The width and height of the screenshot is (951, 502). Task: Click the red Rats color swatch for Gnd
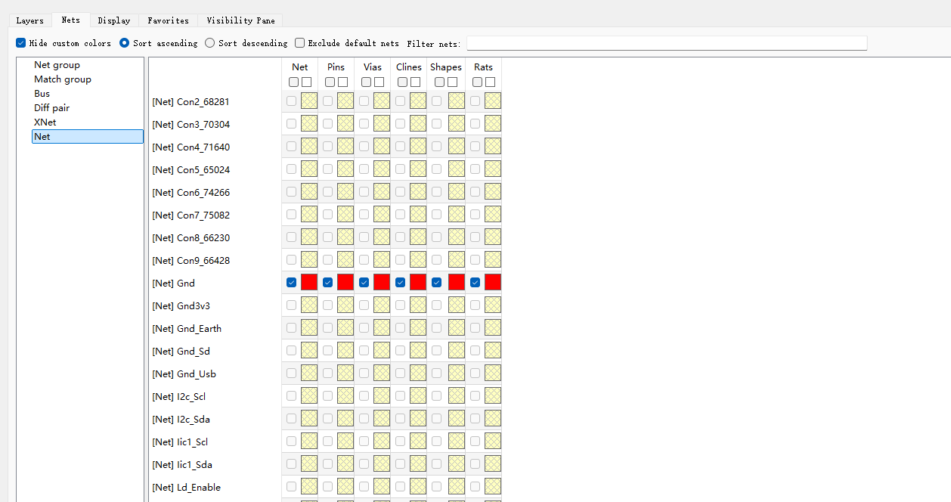click(x=493, y=283)
